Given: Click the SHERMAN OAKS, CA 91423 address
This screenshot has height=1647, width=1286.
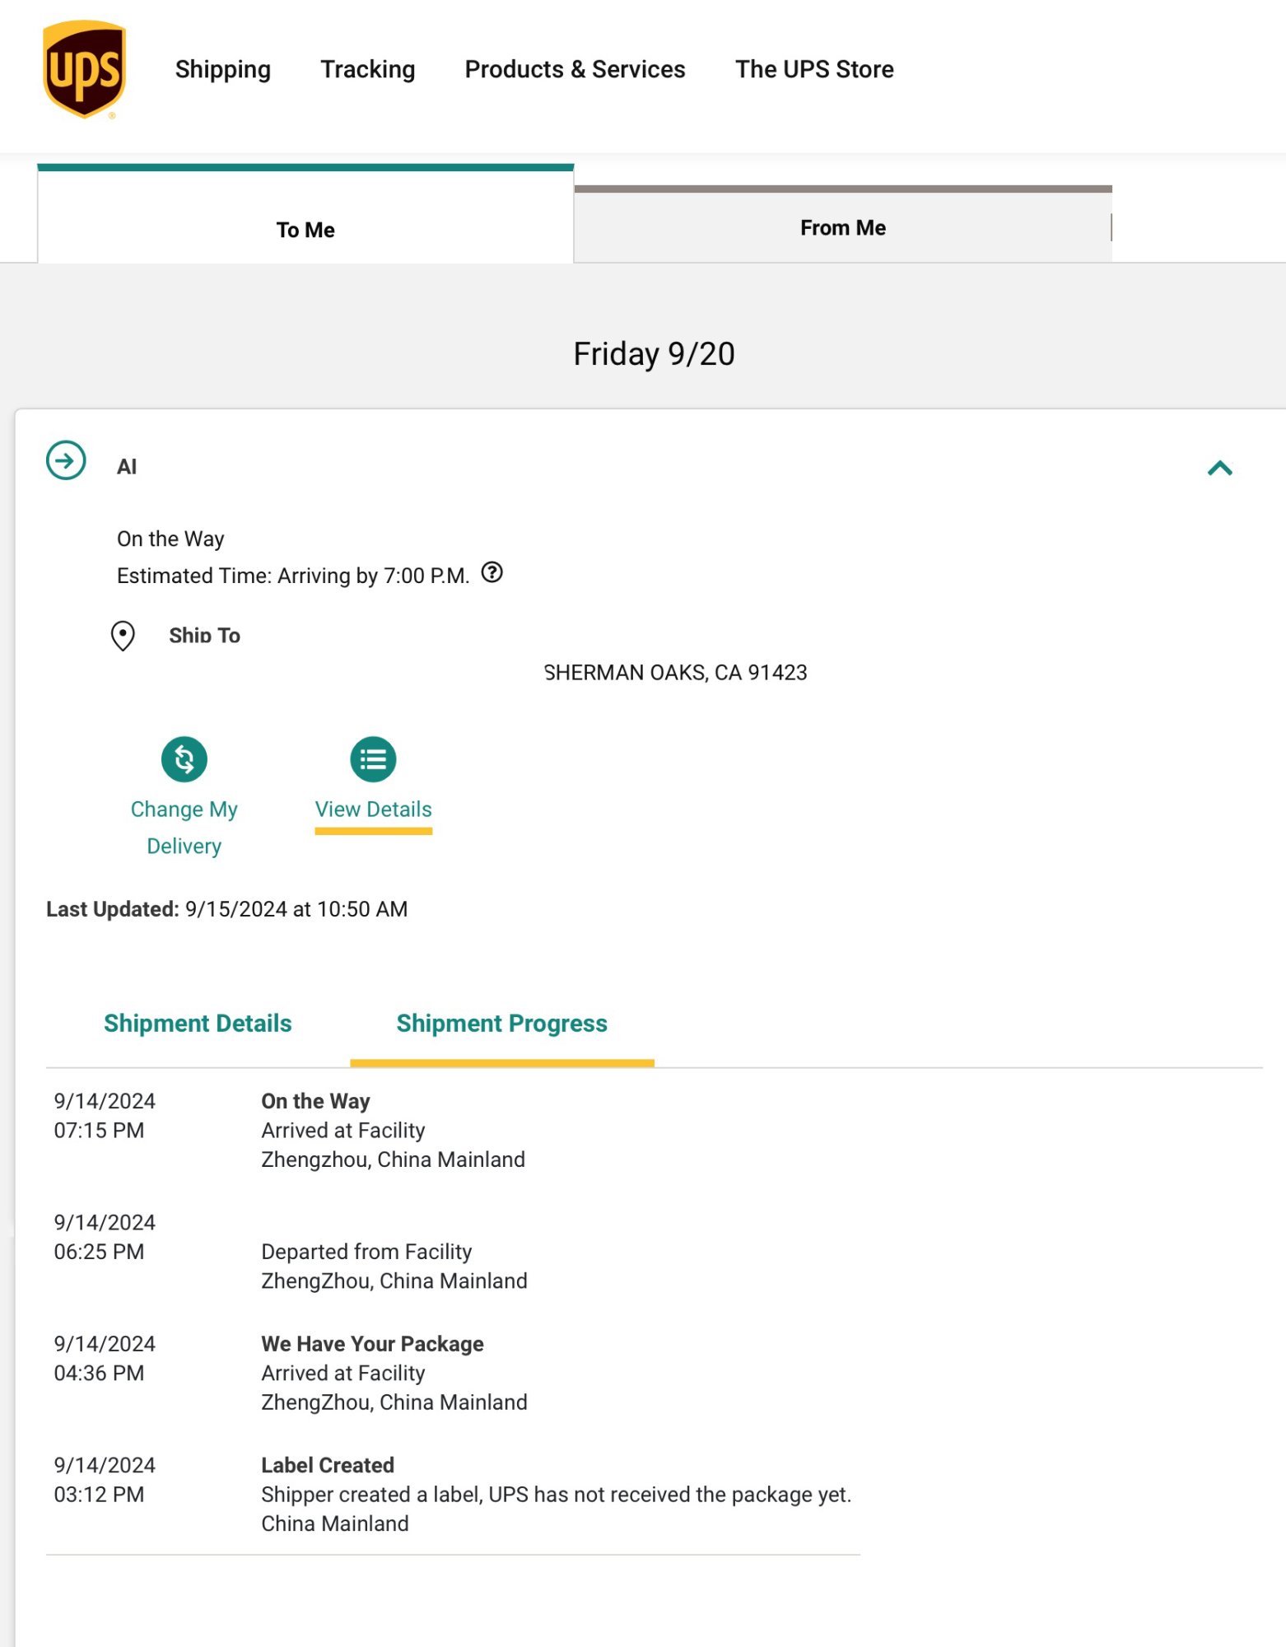Looking at the screenshot, I should [x=676, y=673].
